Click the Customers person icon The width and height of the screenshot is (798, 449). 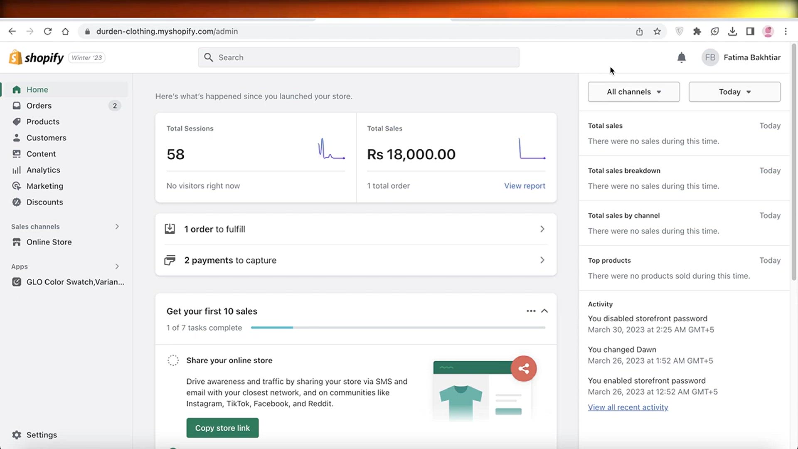click(17, 138)
